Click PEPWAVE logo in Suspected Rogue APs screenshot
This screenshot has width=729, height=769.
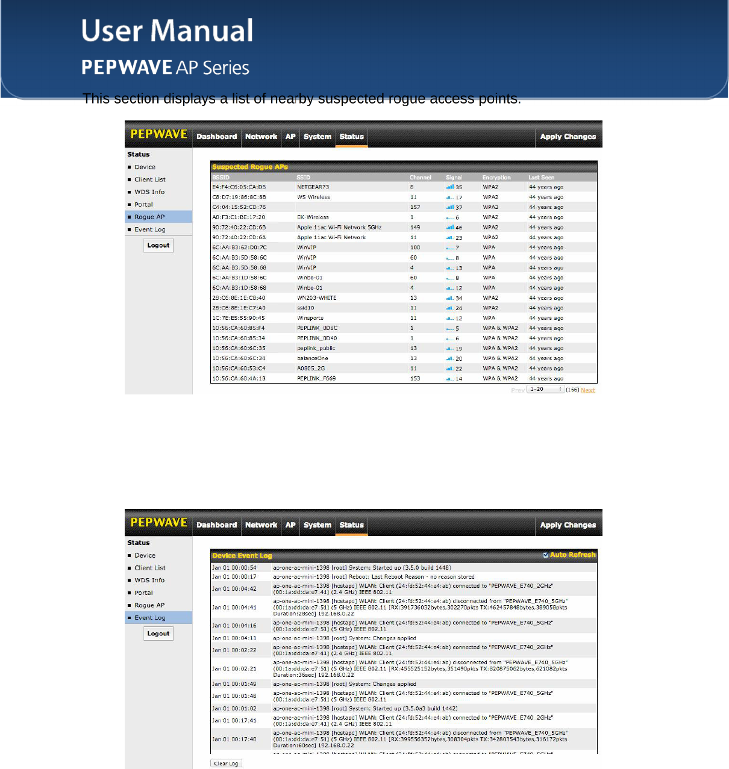[x=159, y=134]
